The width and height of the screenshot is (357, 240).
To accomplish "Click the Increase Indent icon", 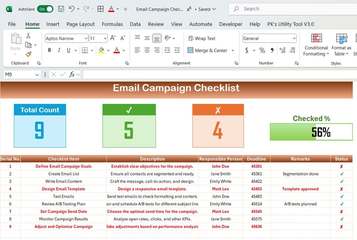I will click(177, 50).
